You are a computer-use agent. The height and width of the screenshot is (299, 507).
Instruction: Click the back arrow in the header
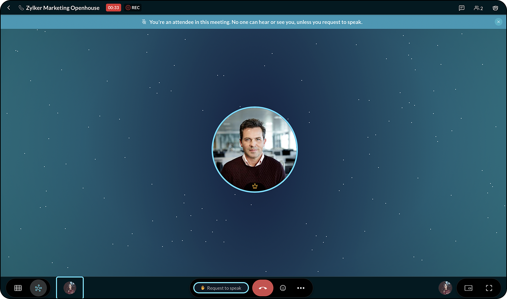(x=9, y=8)
